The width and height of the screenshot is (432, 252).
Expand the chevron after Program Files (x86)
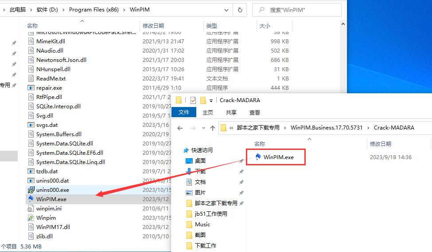tap(124, 10)
